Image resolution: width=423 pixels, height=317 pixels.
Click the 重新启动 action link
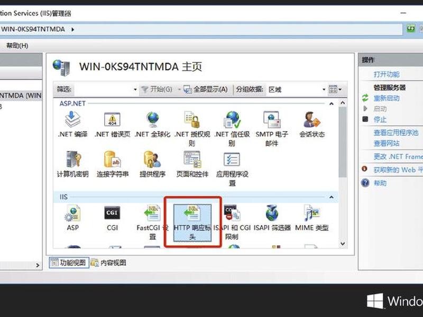click(x=387, y=98)
